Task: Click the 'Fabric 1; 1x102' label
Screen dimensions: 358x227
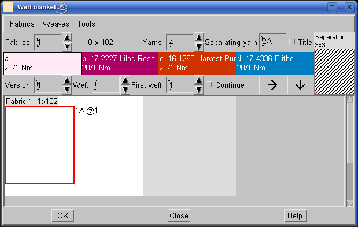Action: tap(31, 101)
